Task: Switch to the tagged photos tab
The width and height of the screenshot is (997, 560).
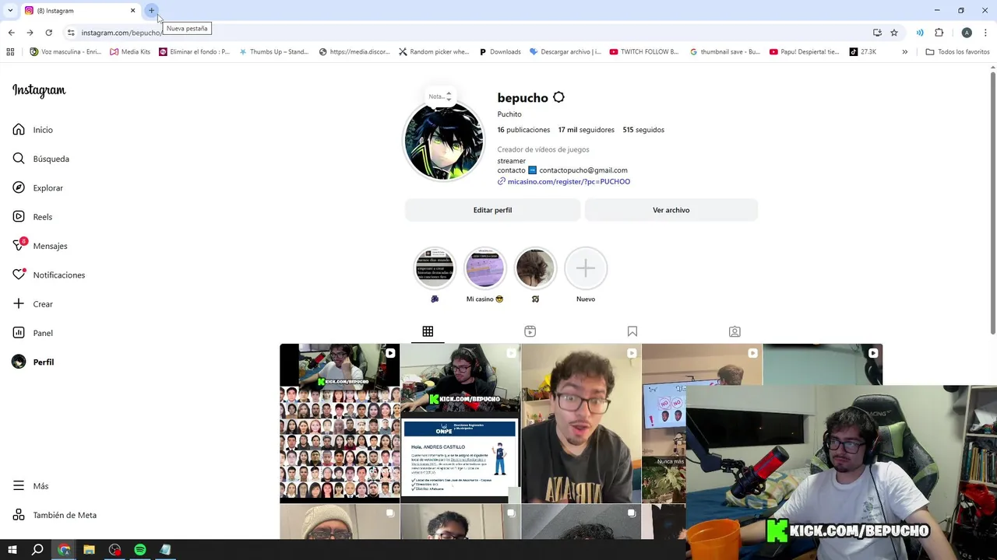Action: click(735, 331)
